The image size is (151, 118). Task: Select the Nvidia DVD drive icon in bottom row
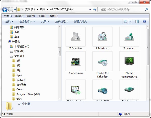click(102, 89)
